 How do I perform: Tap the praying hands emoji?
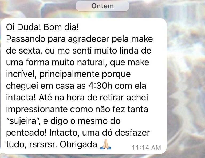point(105,144)
